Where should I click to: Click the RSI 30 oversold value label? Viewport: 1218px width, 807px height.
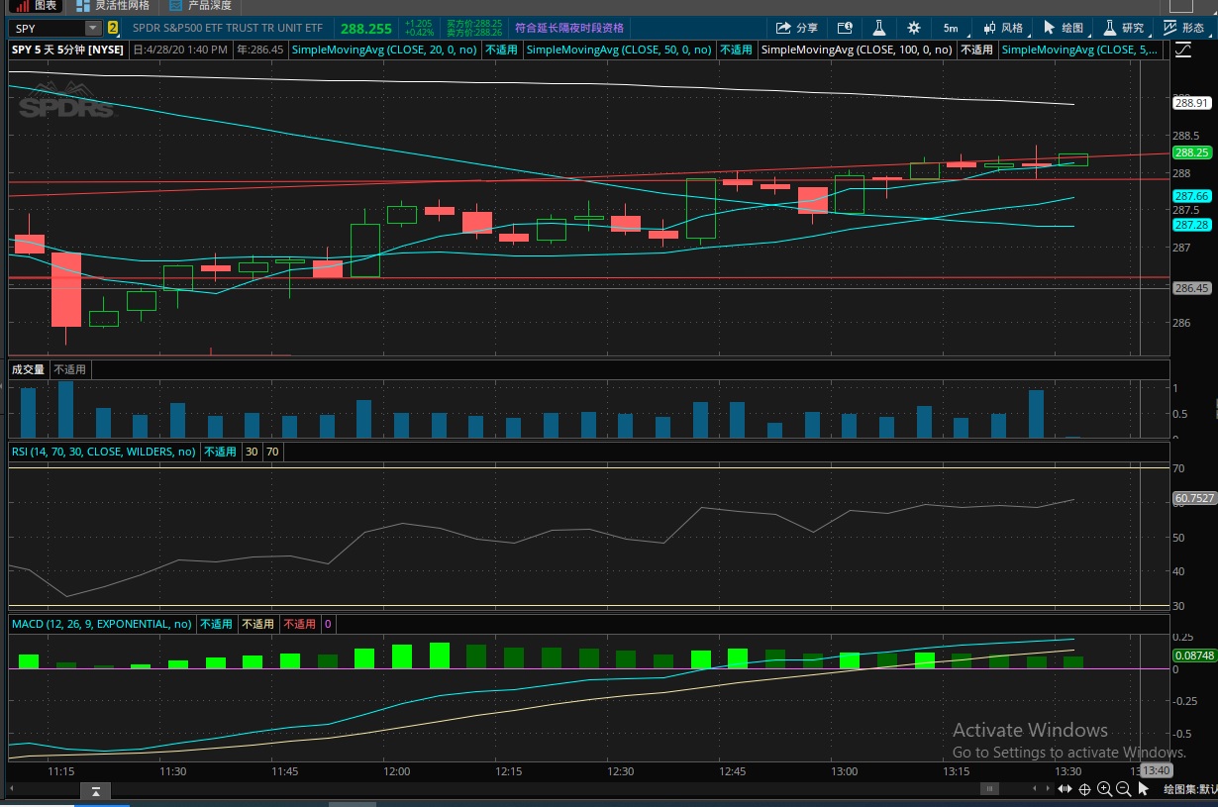point(252,452)
